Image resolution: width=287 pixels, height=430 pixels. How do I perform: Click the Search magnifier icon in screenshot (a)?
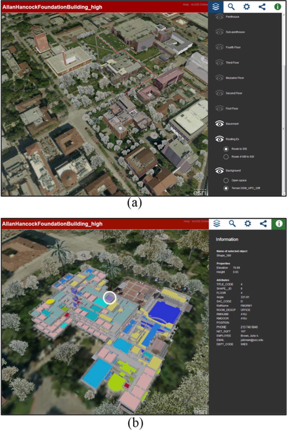[x=231, y=6]
